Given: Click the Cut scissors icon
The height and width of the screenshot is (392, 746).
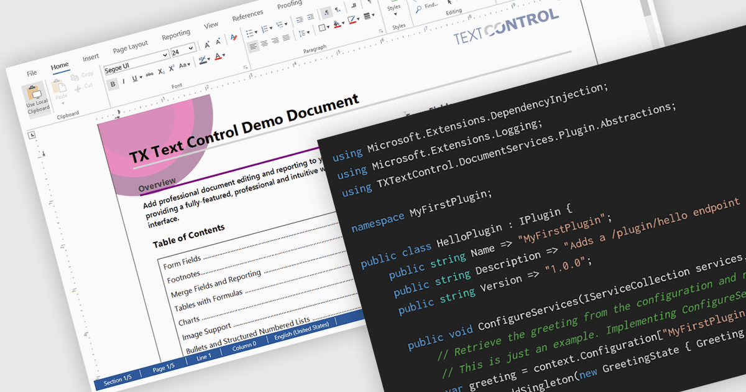Looking at the screenshot, I should (x=78, y=89).
